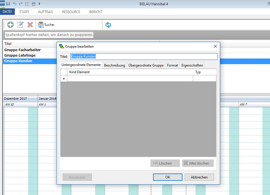Image resolution: width=270 pixels, height=195 pixels.
Task: Confirm the dialog with OK button
Action: (168, 177)
